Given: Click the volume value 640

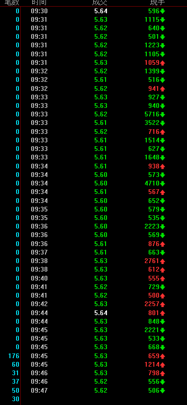Looking at the screenshot, I should (154, 28).
